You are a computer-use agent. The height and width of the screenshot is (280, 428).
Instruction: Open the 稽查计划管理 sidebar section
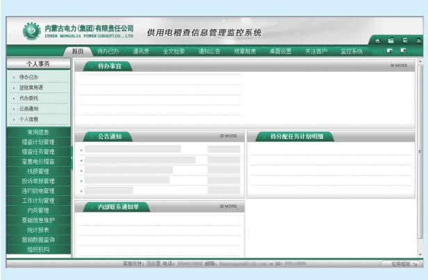click(x=38, y=142)
